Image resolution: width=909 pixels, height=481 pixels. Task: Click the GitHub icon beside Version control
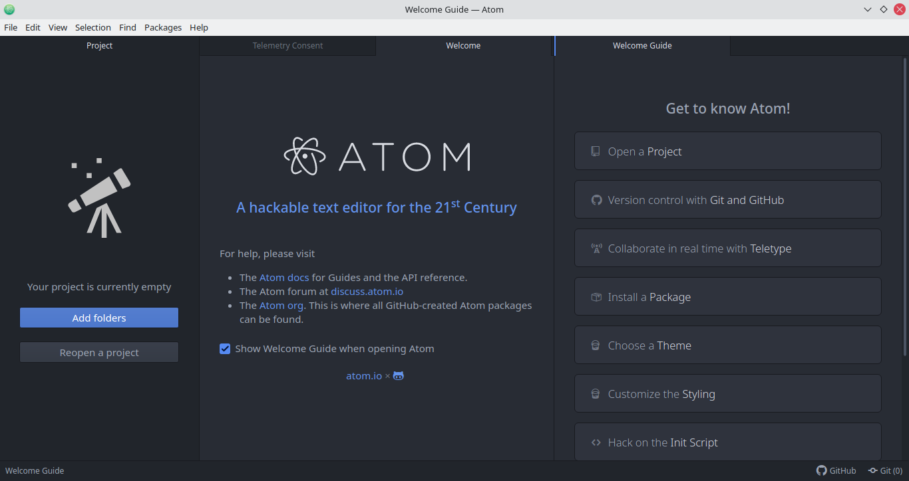point(596,200)
